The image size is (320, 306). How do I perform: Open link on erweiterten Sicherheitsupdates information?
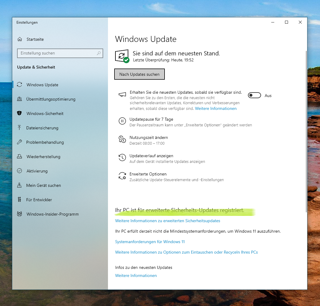coord(167,221)
